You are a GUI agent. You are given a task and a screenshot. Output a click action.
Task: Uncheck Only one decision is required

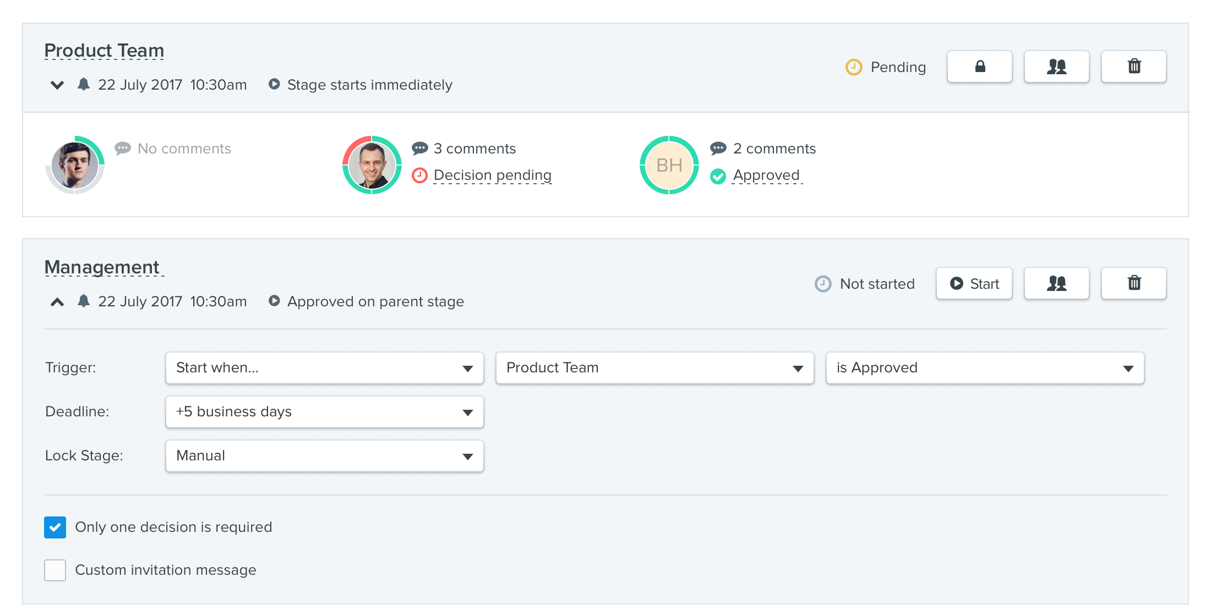coord(55,527)
